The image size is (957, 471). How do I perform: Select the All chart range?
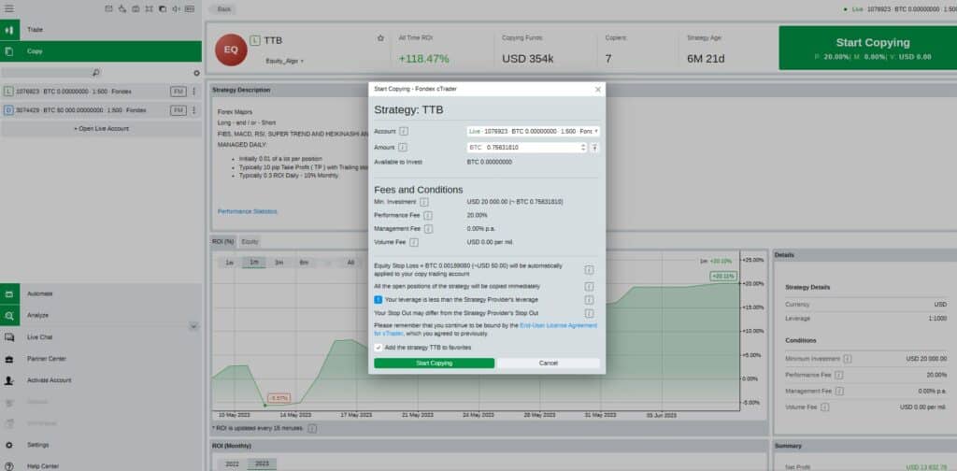[350, 263]
